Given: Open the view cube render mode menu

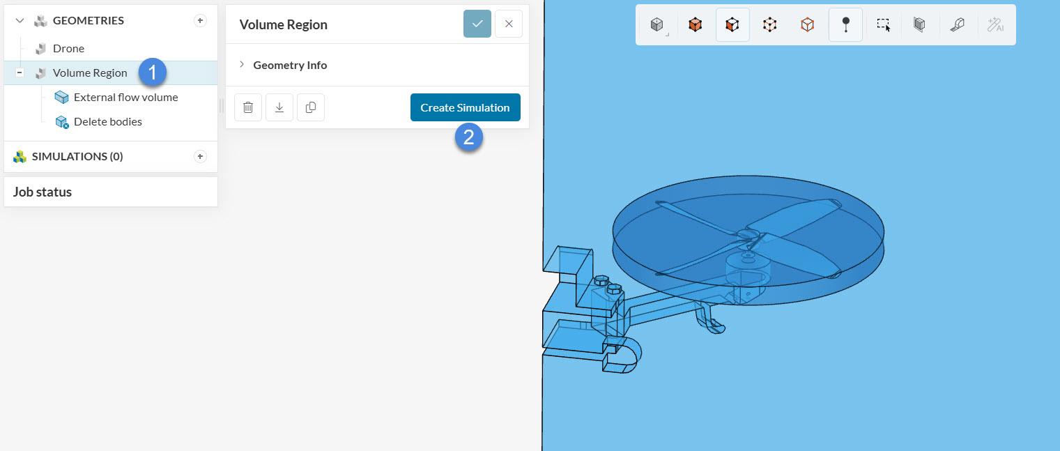Looking at the screenshot, I should (x=657, y=25).
